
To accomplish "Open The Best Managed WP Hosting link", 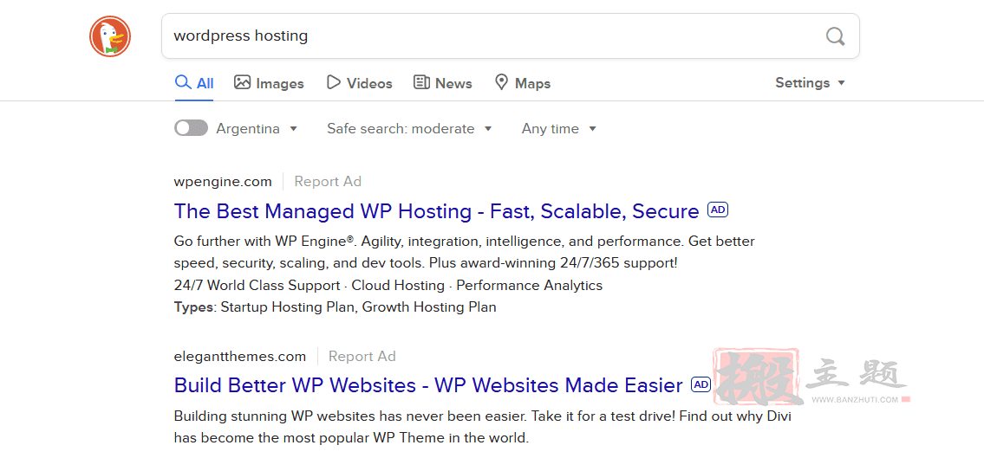I will click(437, 211).
